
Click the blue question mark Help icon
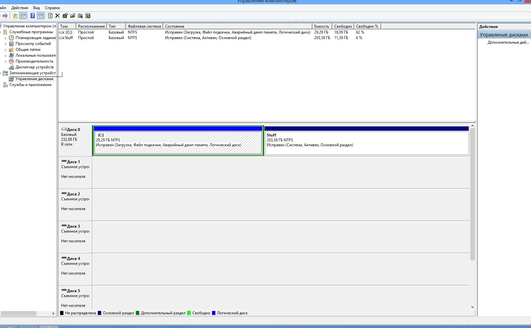pyautogui.click(x=33, y=16)
